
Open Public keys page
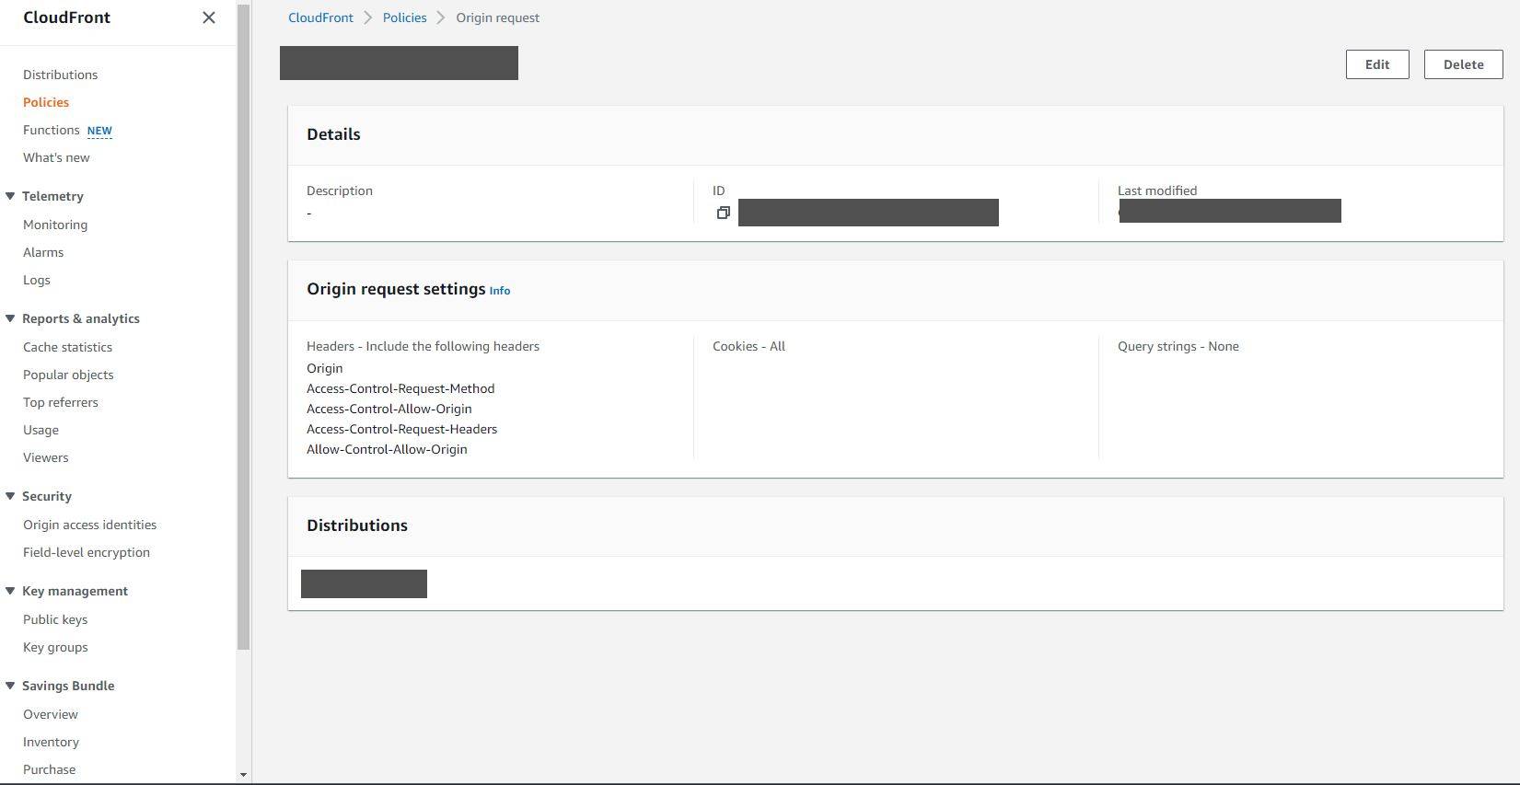pos(55,619)
